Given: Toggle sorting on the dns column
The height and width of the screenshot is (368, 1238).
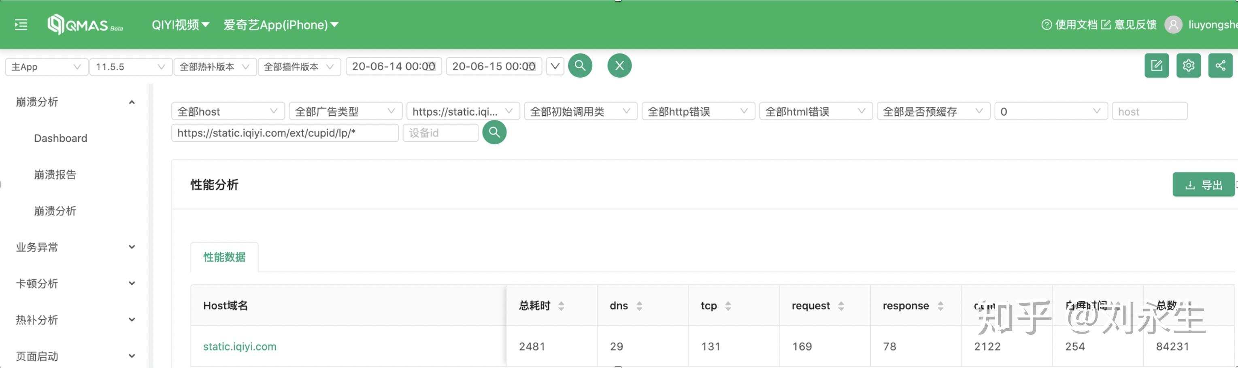Looking at the screenshot, I should click(x=639, y=305).
